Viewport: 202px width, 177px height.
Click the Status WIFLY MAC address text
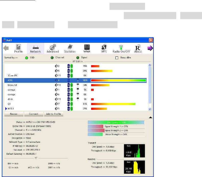pos(41,122)
